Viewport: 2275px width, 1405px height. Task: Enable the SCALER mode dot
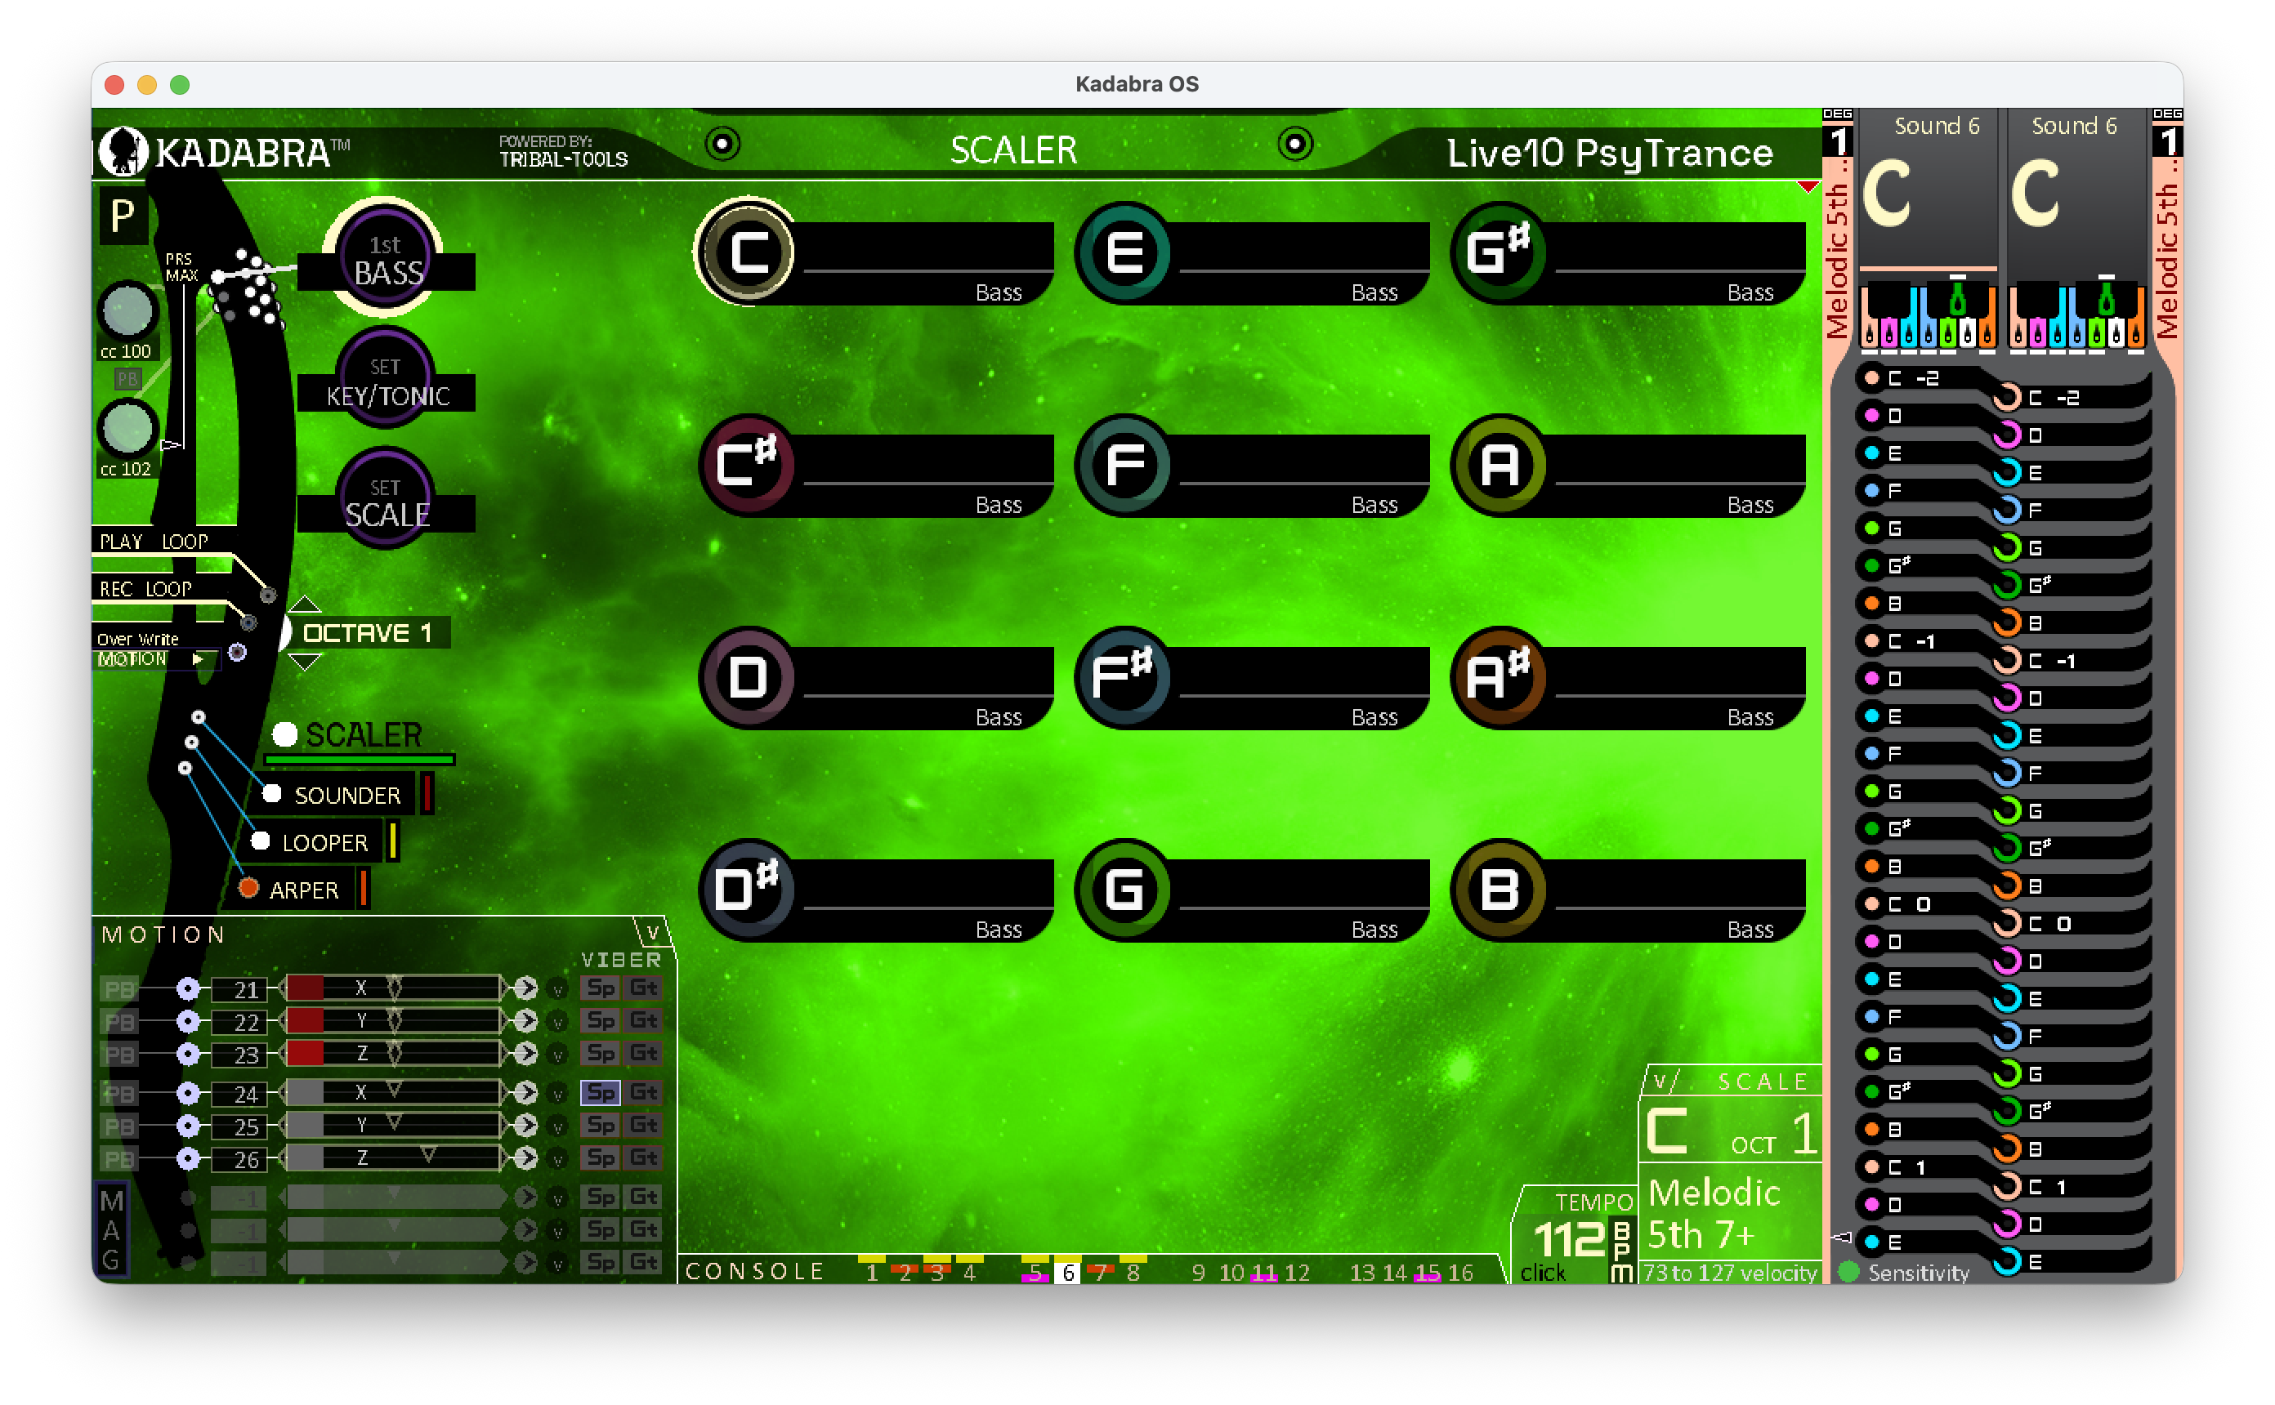click(x=284, y=735)
